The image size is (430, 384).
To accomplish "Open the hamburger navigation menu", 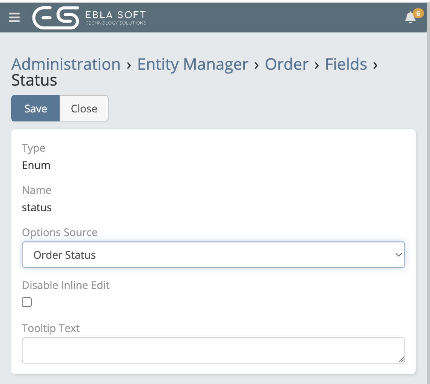I will 14,17.
